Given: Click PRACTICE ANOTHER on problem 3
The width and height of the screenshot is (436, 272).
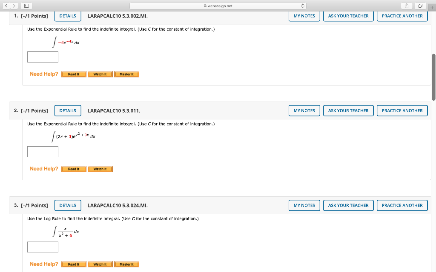Looking at the screenshot, I should click(402, 205).
